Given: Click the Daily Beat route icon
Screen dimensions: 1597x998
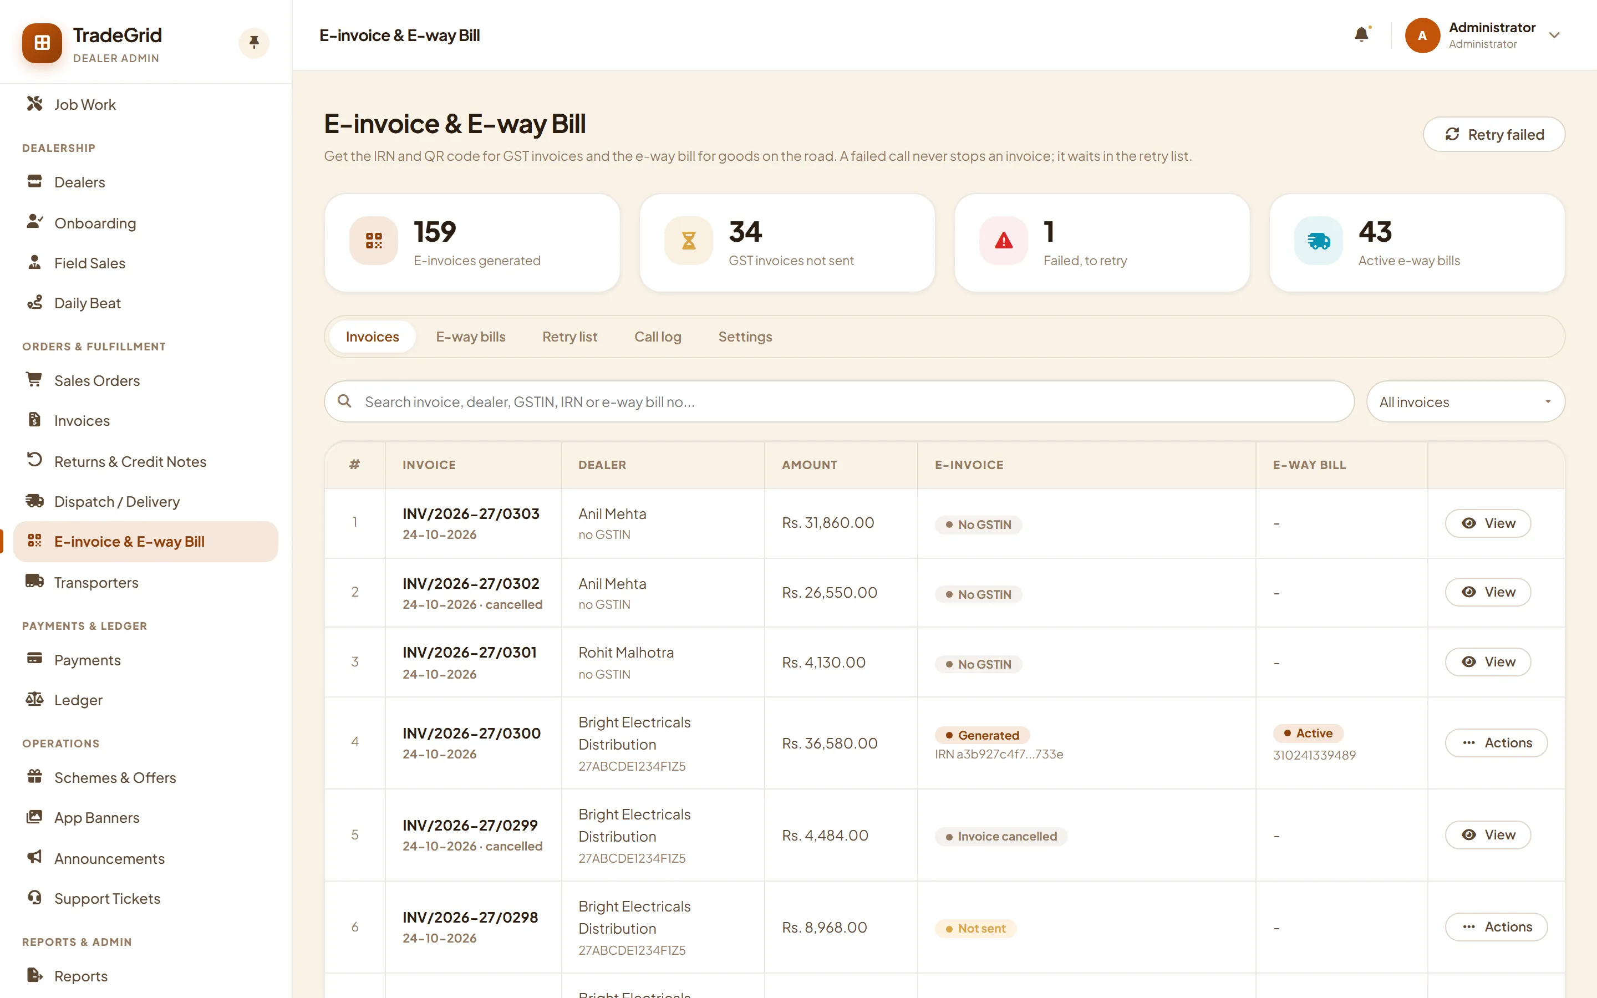Looking at the screenshot, I should pyautogui.click(x=35, y=302).
